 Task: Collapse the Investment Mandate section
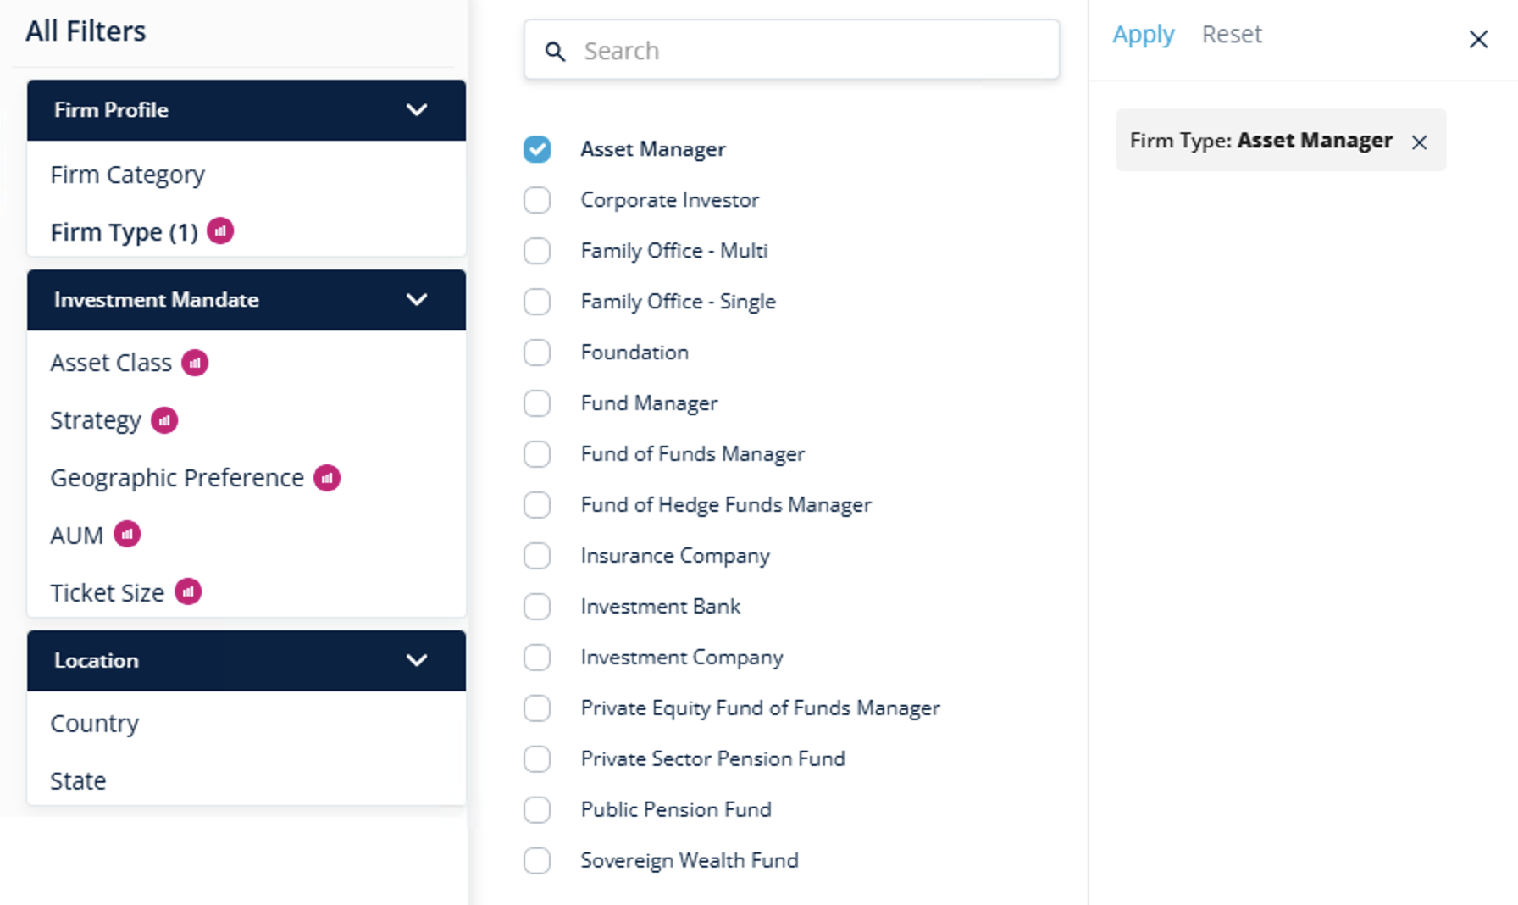coord(416,300)
